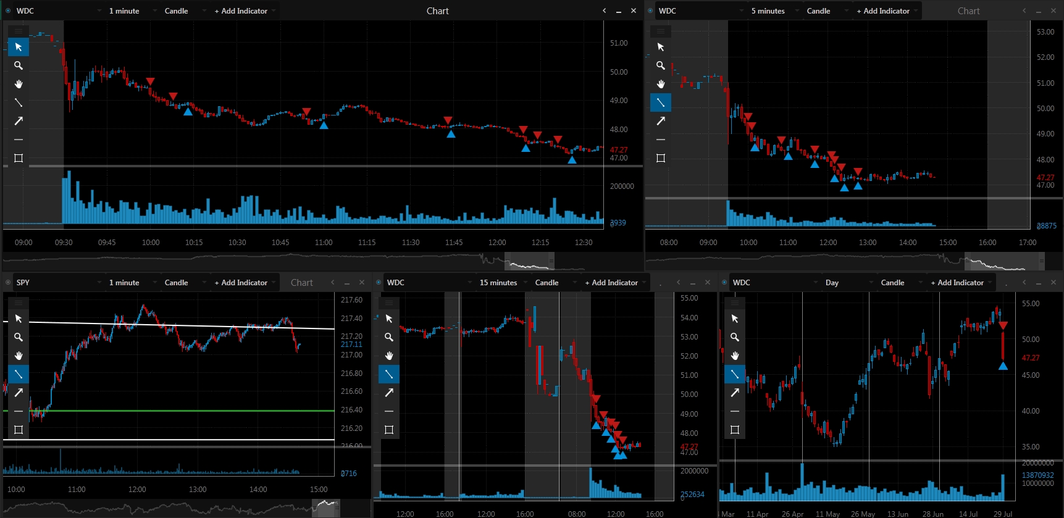Image resolution: width=1064 pixels, height=518 pixels.
Task: Select the trend line tool in the WDC Day chart
Action: [735, 374]
